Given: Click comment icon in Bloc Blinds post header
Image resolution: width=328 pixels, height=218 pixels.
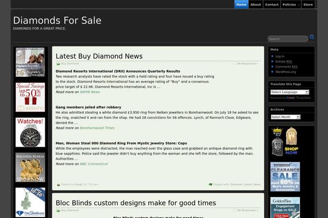Looking at the screenshot, I should pyautogui.click(x=235, y=210).
